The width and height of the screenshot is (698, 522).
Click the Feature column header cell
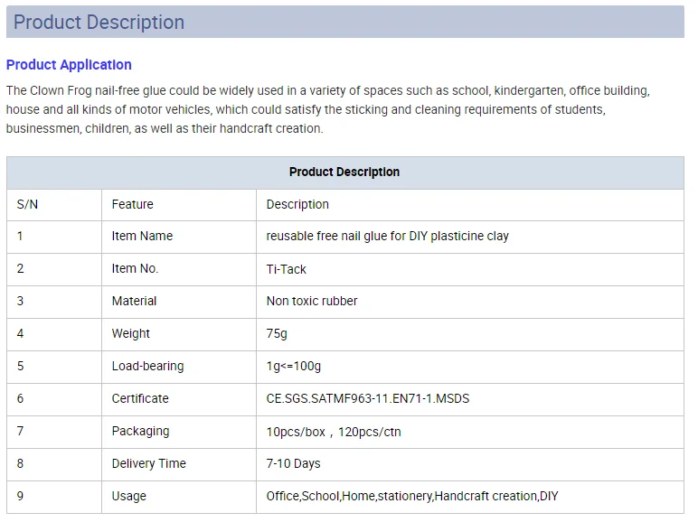pos(179,204)
